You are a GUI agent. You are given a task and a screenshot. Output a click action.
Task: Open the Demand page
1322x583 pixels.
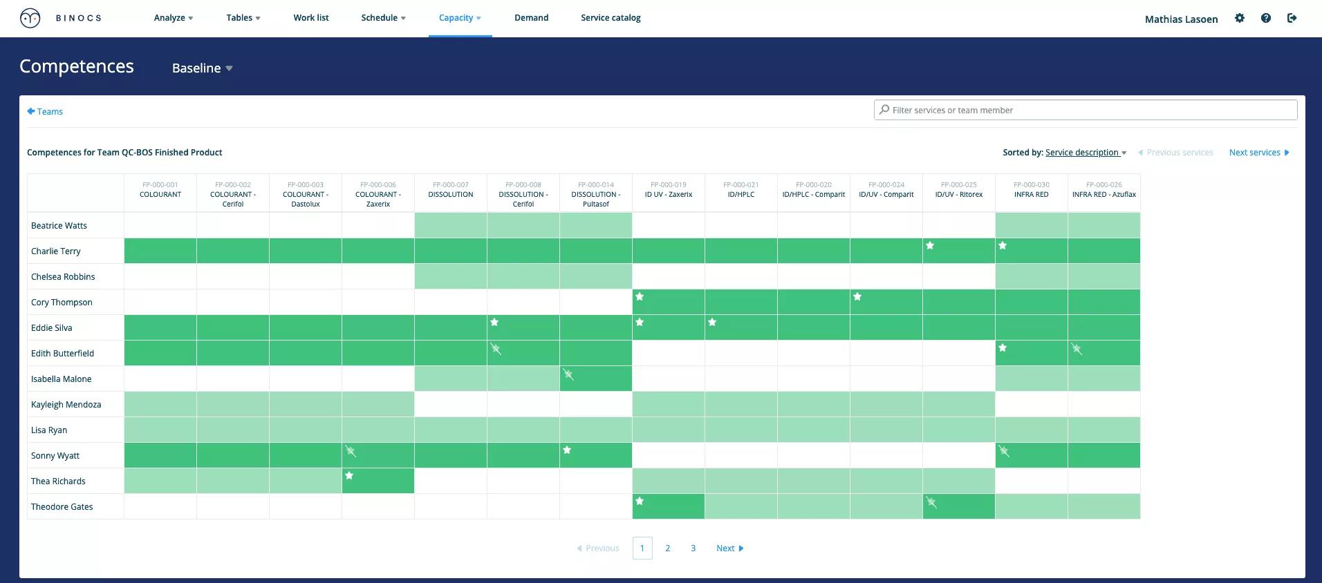point(532,18)
